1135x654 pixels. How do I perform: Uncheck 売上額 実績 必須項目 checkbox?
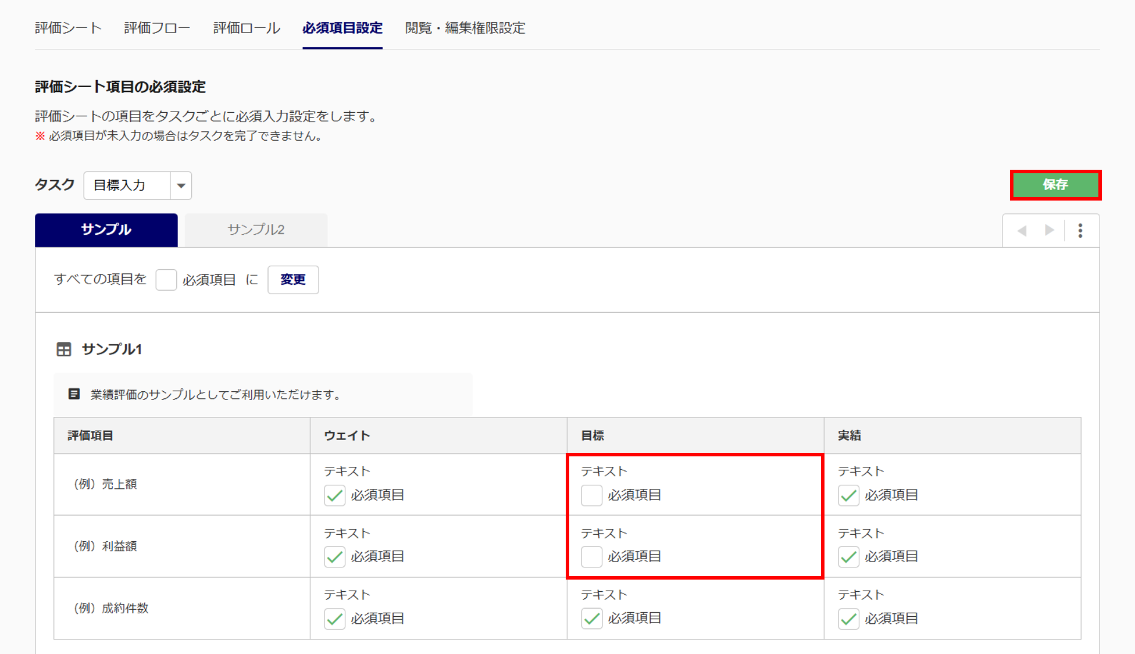849,495
